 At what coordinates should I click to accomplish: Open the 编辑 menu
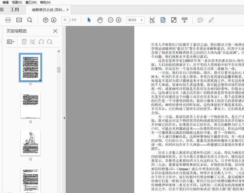tap(6, 2)
